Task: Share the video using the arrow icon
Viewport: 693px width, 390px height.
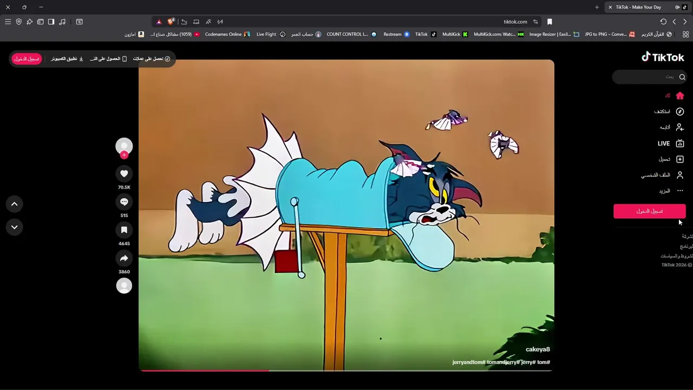Action: (x=124, y=258)
